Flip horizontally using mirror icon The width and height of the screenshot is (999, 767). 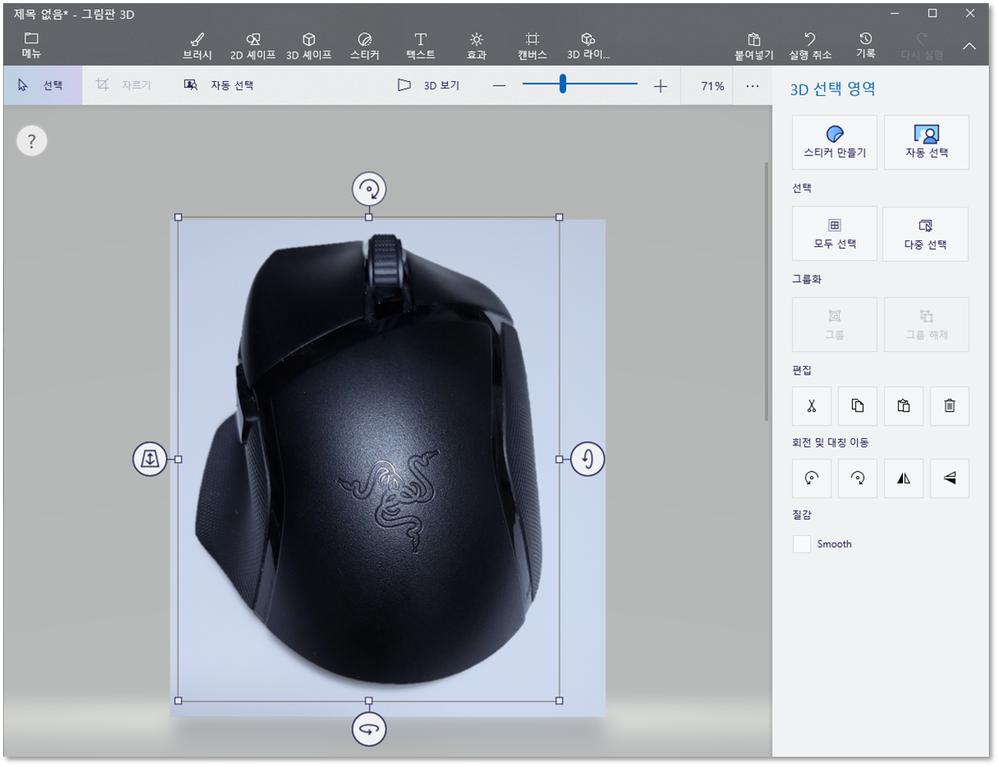point(904,478)
